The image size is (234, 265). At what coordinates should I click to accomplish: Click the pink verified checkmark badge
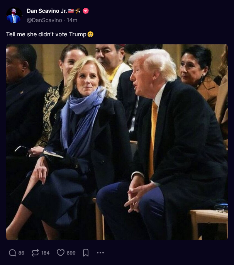[x=86, y=11]
